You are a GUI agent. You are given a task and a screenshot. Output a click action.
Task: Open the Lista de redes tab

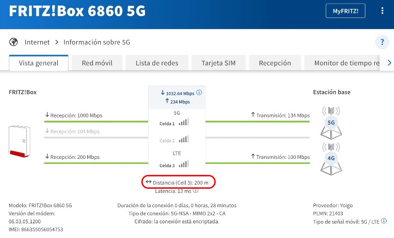click(157, 63)
